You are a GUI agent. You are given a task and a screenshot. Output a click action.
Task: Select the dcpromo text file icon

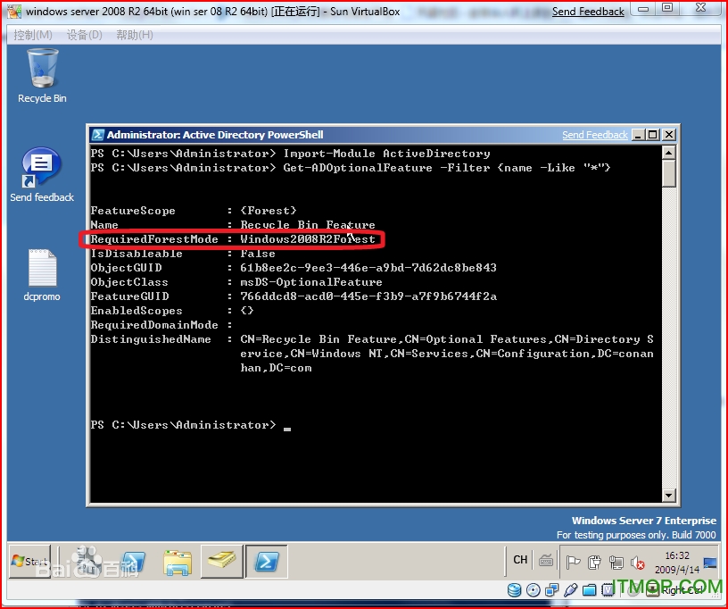pos(42,275)
